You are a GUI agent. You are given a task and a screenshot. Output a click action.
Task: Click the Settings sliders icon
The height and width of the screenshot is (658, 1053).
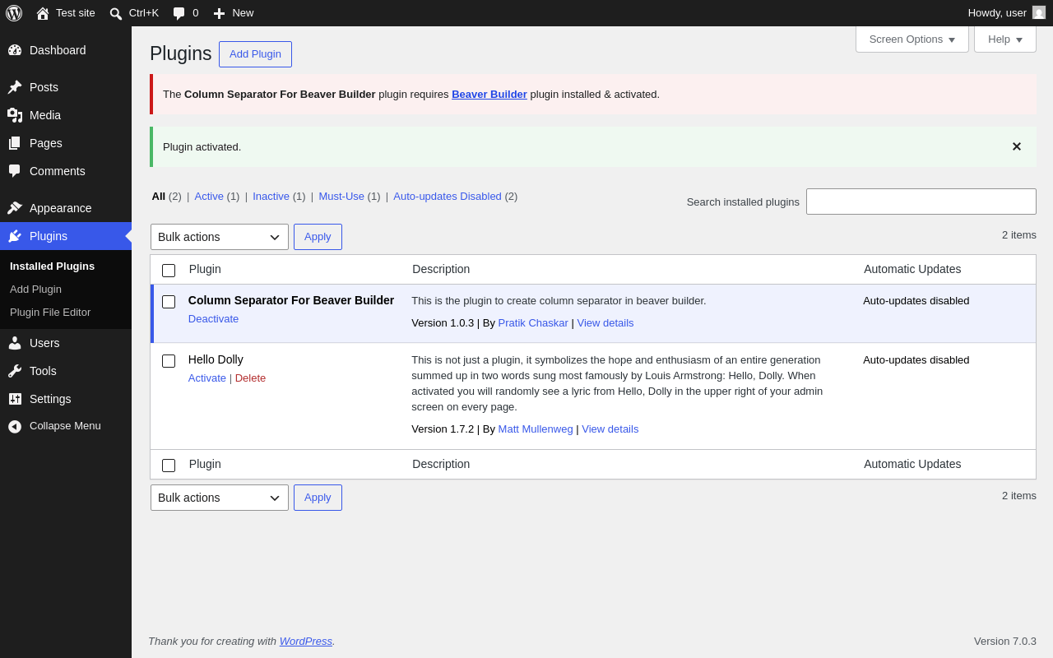(x=15, y=399)
